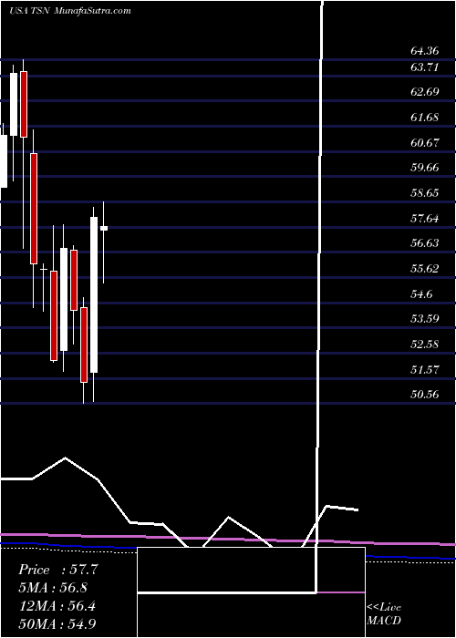Viewport: 456px width, 638px height.
Task: Click the 55.62 price axis label
Action: (x=425, y=269)
